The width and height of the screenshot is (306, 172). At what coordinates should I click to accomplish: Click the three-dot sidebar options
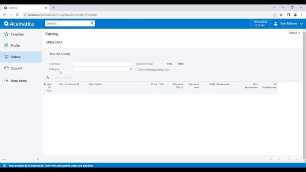(4, 159)
